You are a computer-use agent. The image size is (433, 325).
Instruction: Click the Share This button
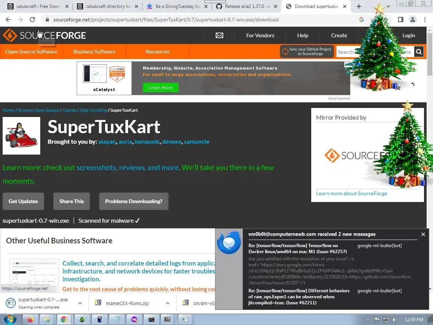[x=71, y=201]
